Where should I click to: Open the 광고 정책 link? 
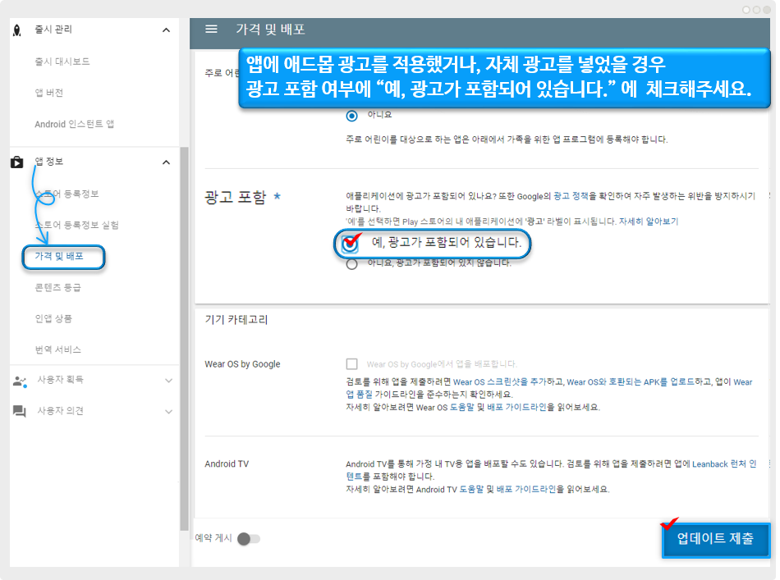[571, 196]
